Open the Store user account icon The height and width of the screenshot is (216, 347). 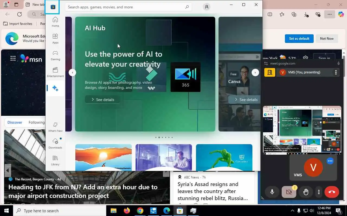[207, 7]
